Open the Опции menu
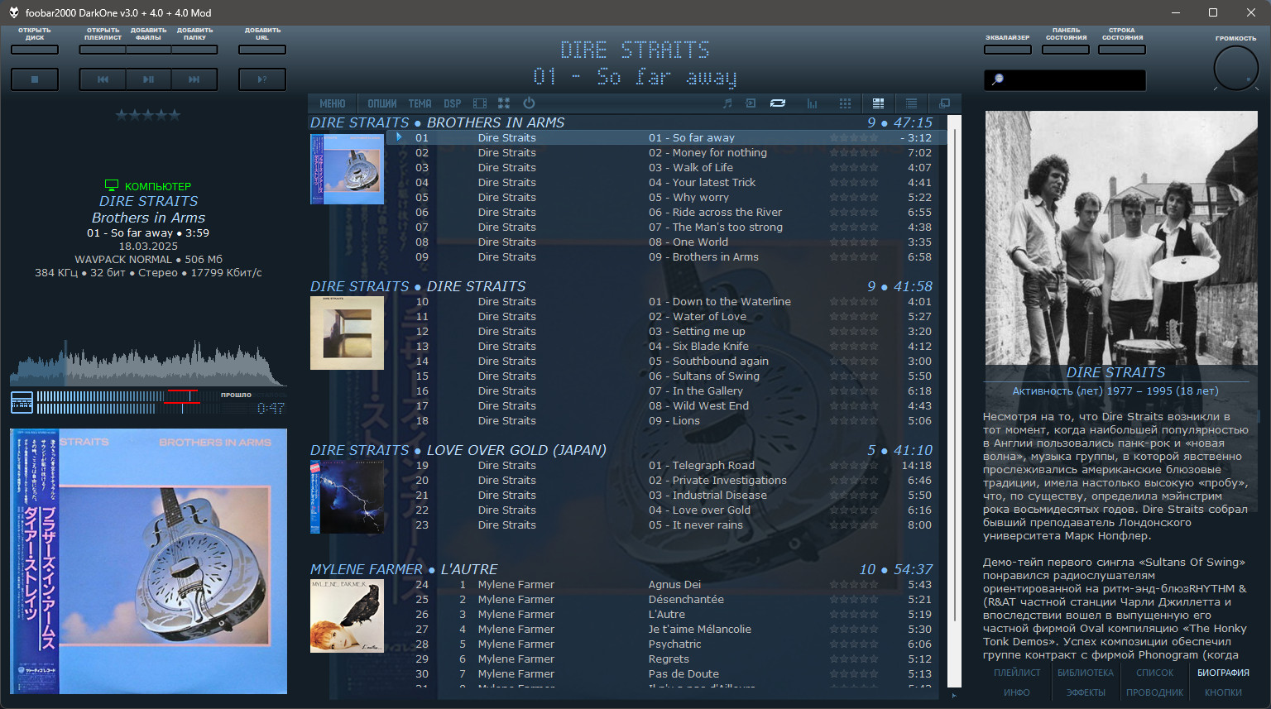Image resolution: width=1271 pixels, height=709 pixels. [382, 103]
